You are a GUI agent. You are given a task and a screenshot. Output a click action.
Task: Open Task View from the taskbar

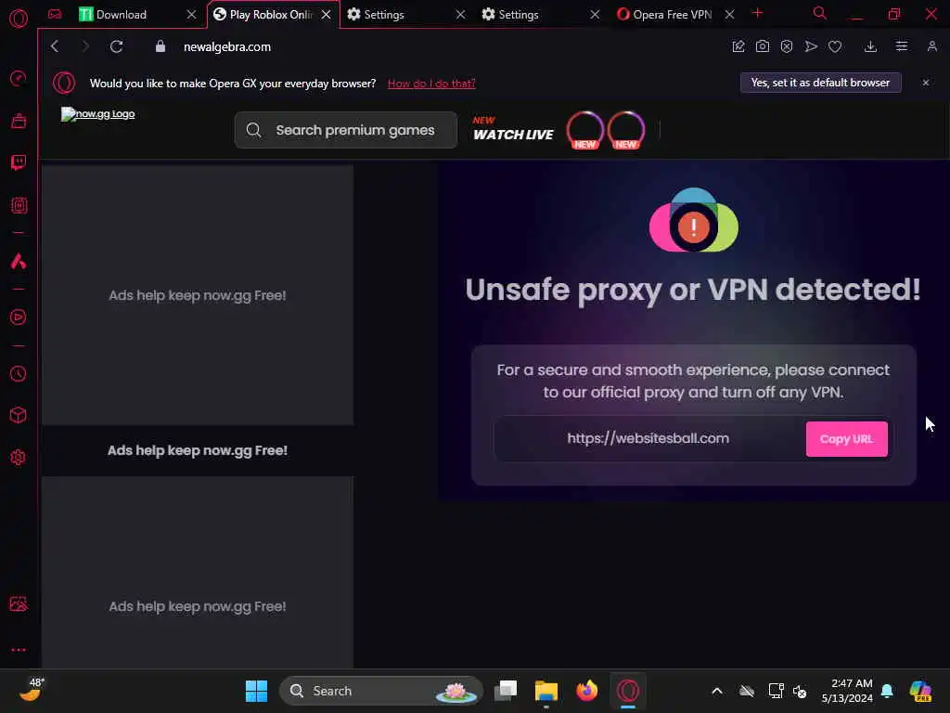(x=506, y=691)
